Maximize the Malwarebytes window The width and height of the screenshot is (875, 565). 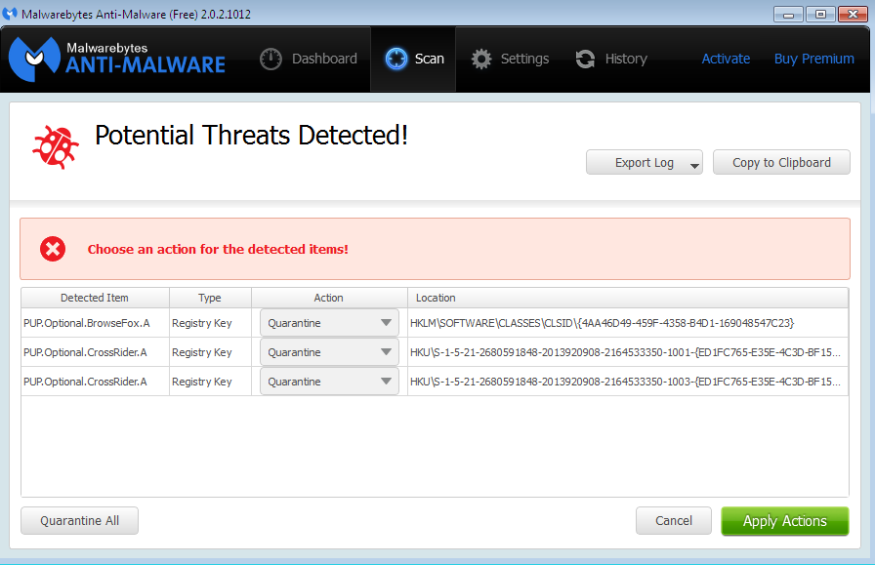pos(820,14)
